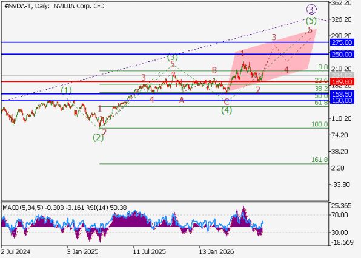Select the green (5) wave label
This screenshot has width=361, height=258.
311,21
